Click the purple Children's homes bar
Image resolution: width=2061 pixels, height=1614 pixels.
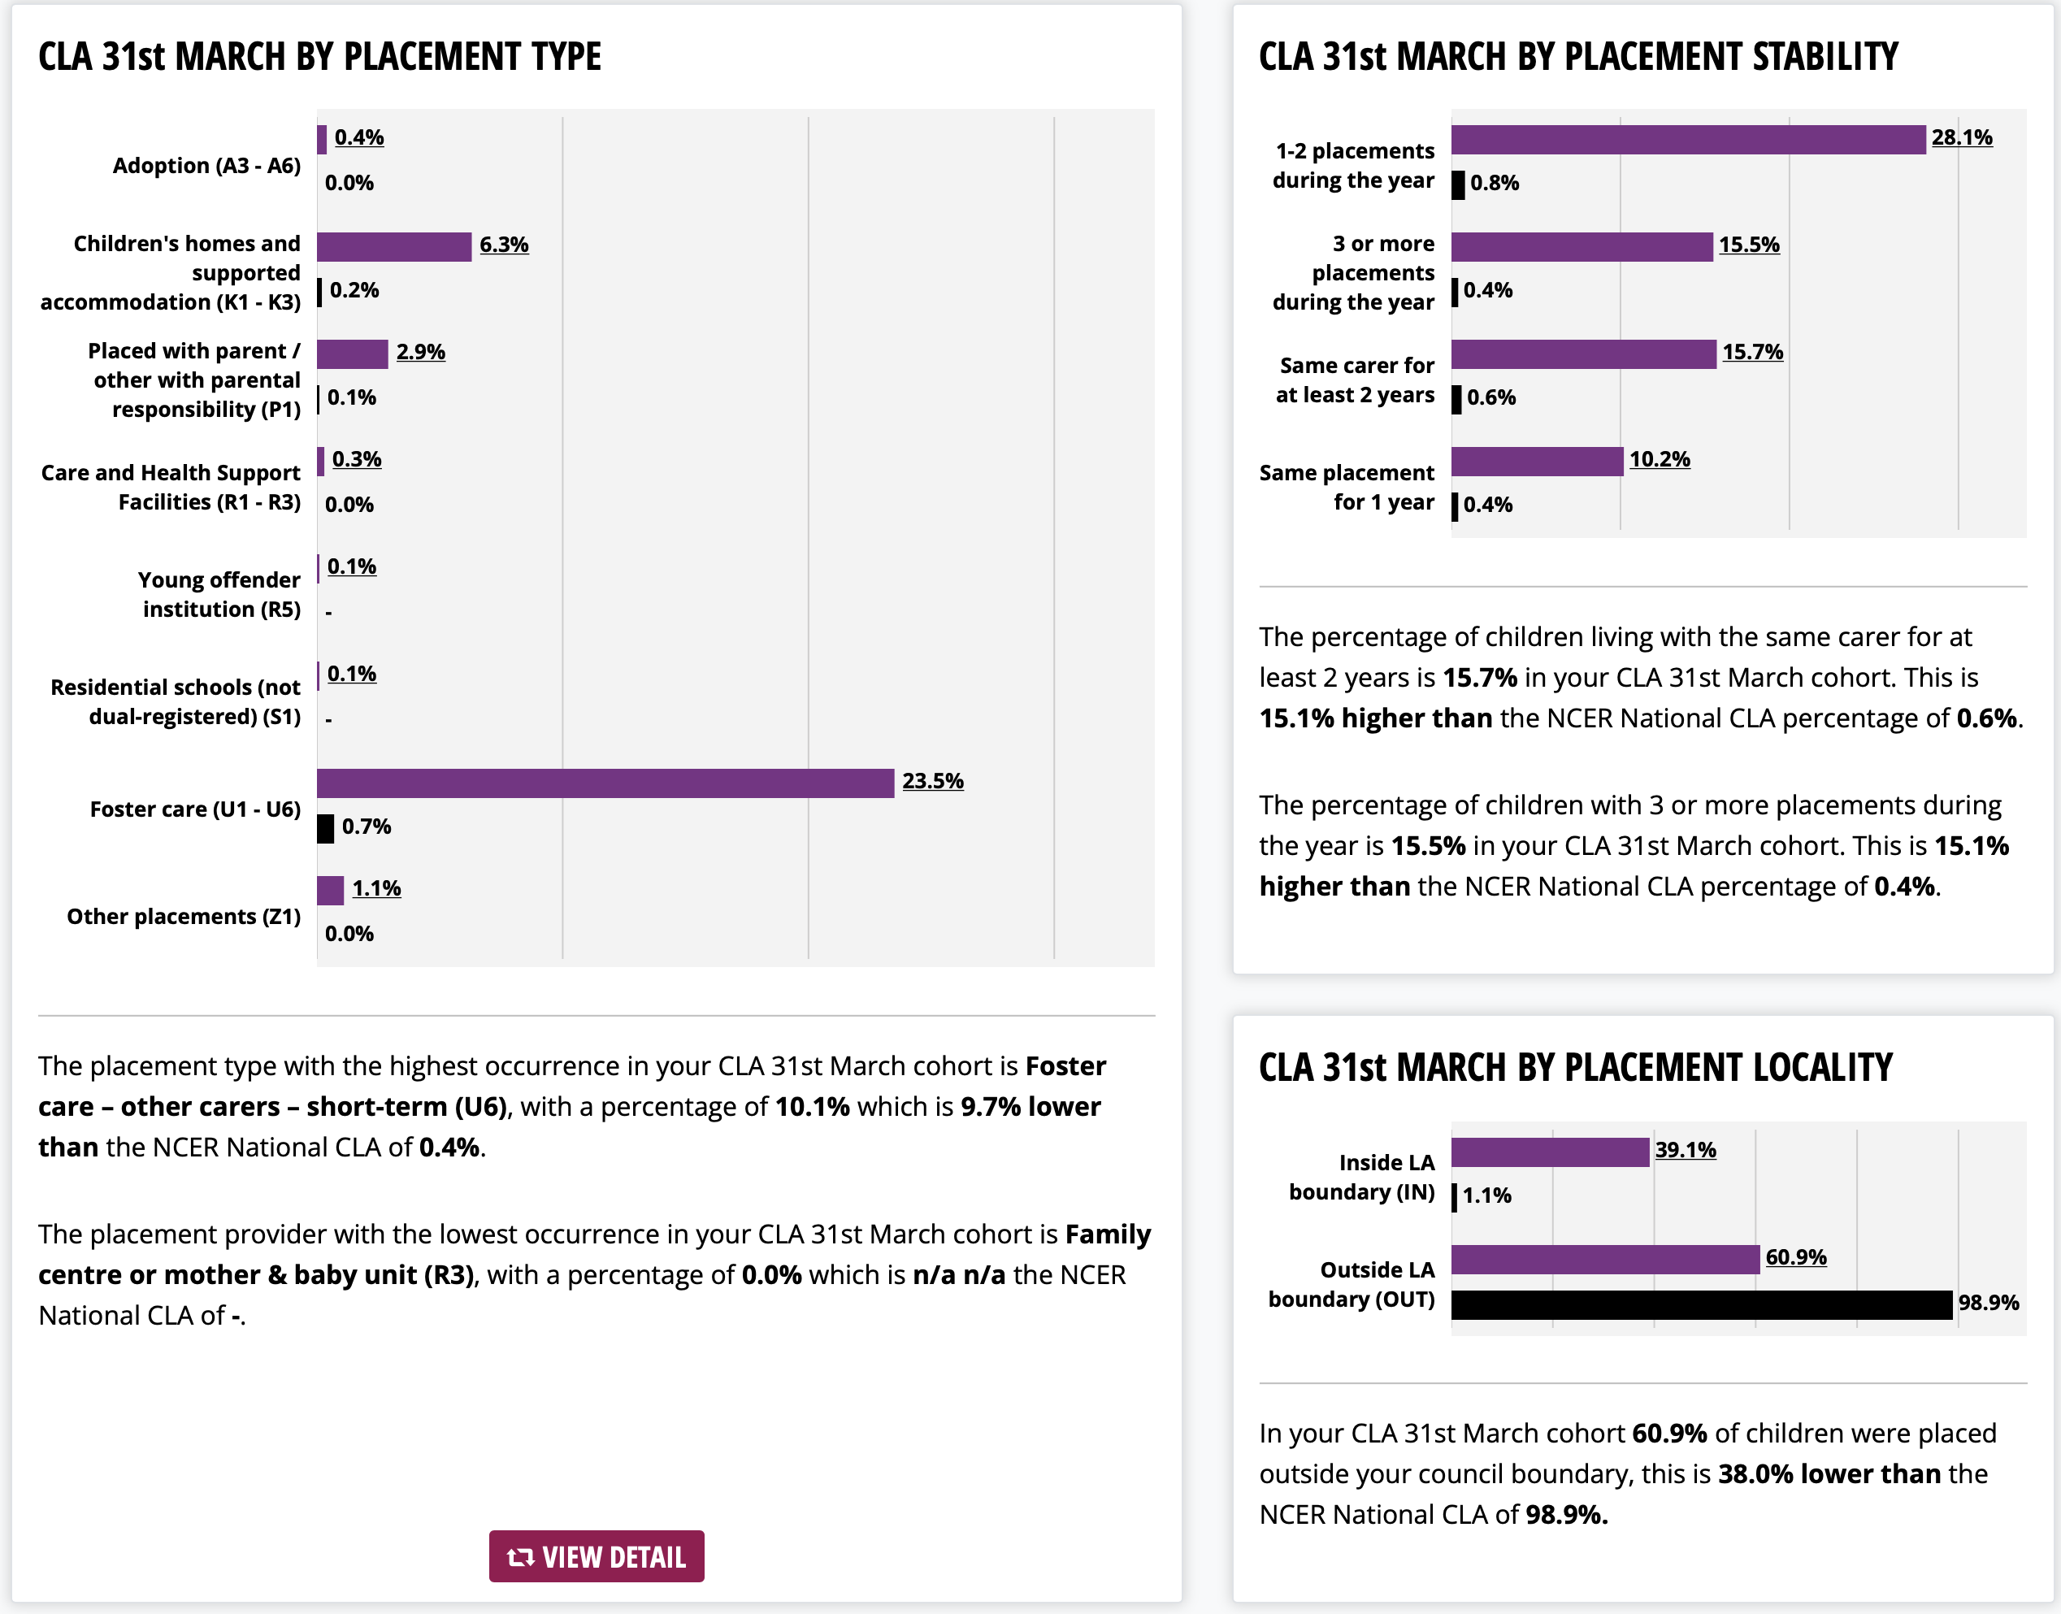394,246
